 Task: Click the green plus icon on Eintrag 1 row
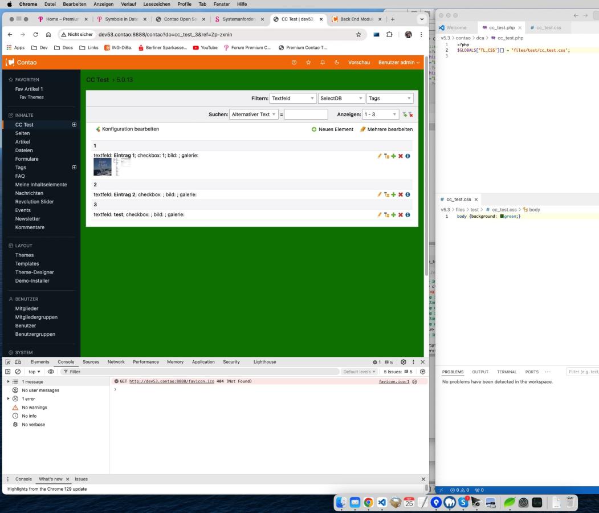394,156
